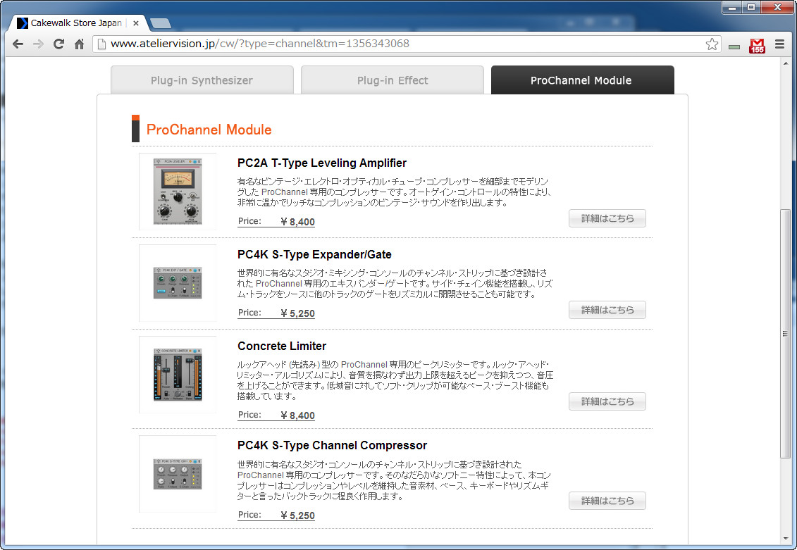Open PC2A T-Type Leveling Amplifier thumbnail
The height and width of the screenshot is (550, 797).
[x=178, y=192]
